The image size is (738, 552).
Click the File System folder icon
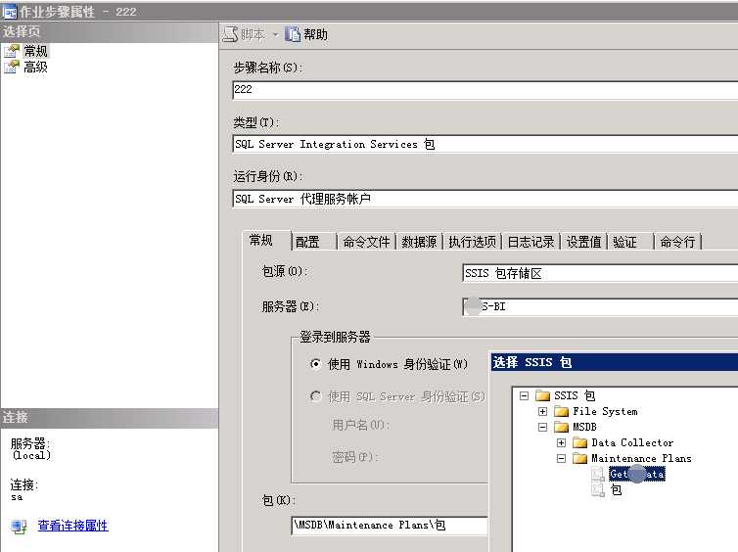tap(561, 411)
